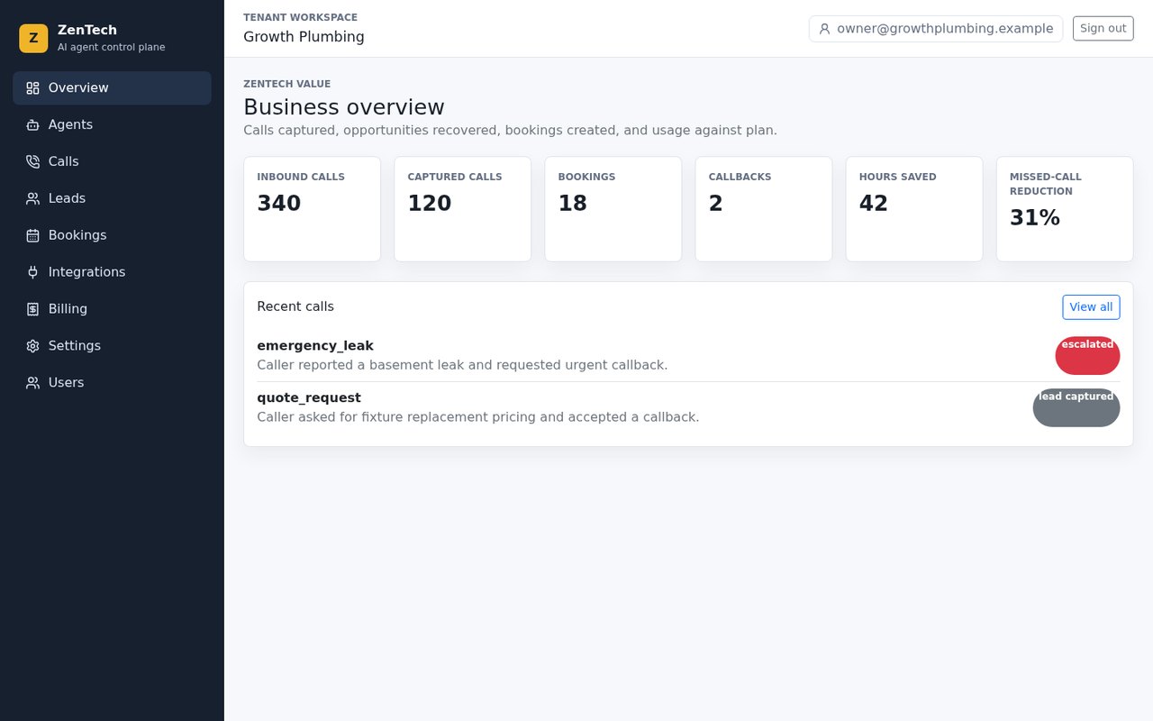1153x721 pixels.
Task: Click the Billing receipt icon
Action: coord(32,309)
